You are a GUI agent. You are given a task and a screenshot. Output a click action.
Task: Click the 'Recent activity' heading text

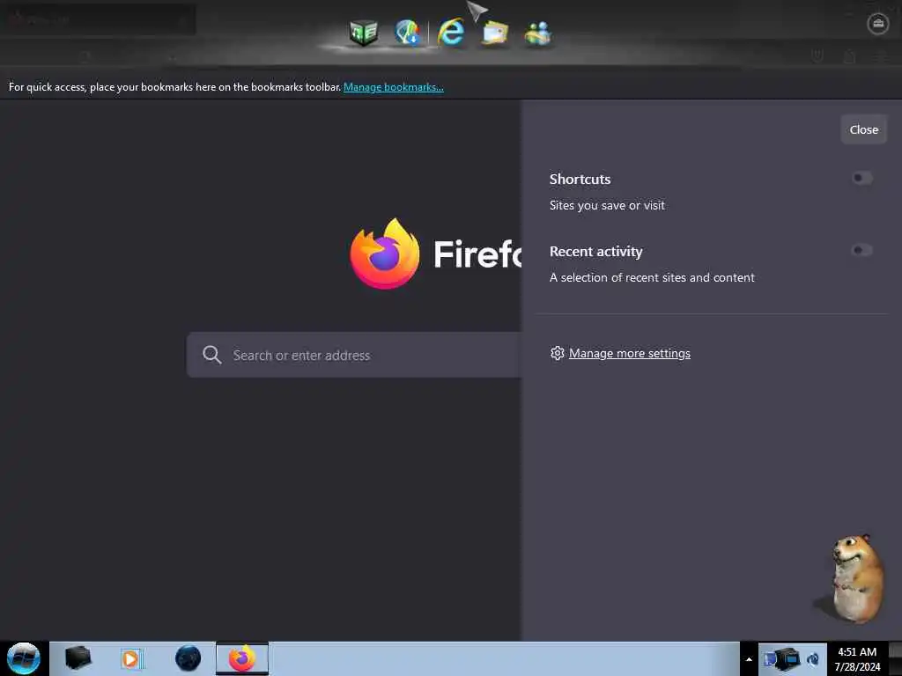click(596, 251)
